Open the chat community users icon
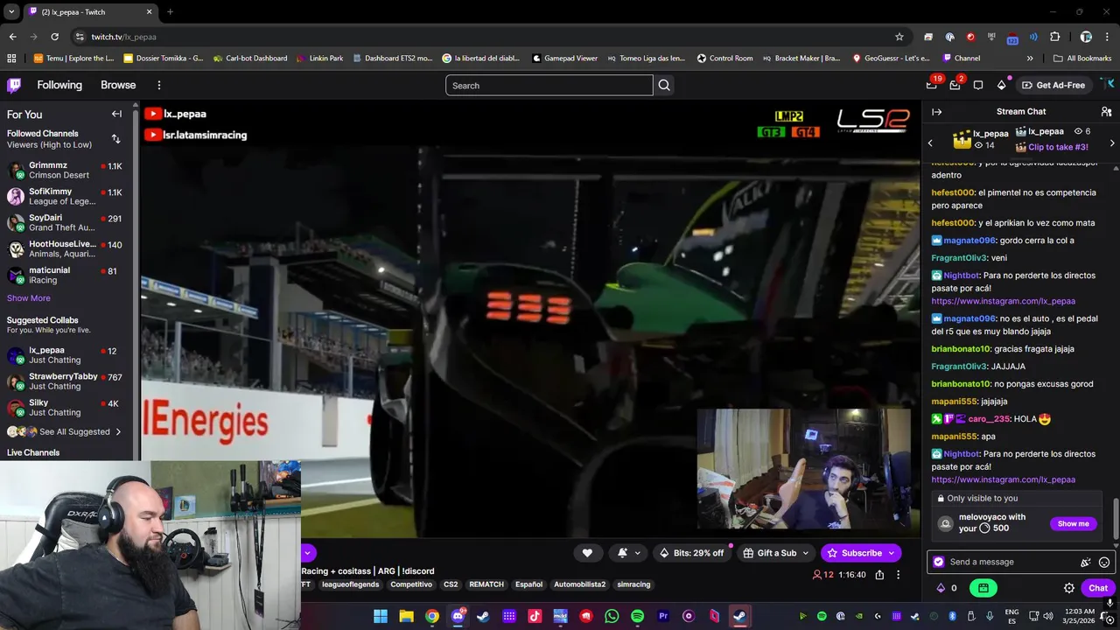Screen dimensions: 1120x630 pyautogui.click(x=1106, y=112)
